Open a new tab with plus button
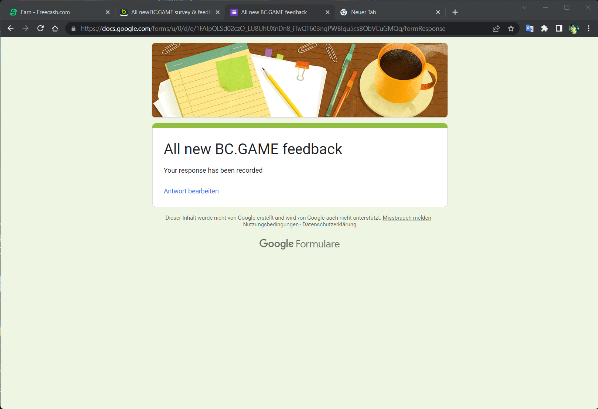Screen dimensions: 598x409 455,12
